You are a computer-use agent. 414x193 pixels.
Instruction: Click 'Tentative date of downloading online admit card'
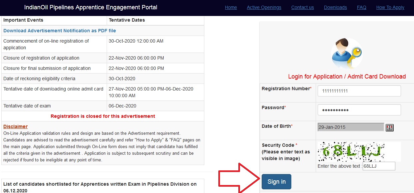pos(53,89)
